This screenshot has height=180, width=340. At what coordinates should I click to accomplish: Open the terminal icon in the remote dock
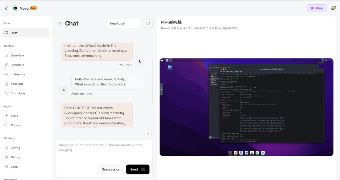point(230,153)
